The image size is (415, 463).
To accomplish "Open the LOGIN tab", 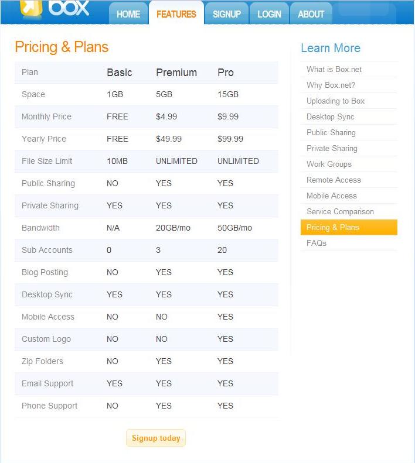I will pyautogui.click(x=269, y=13).
